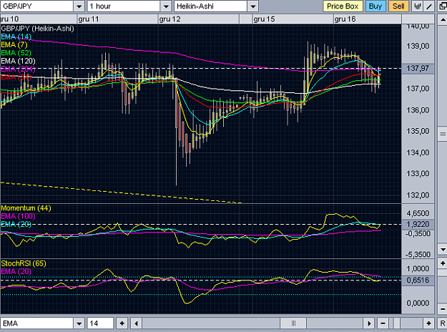Click the Price Box button
447x332 pixels.
click(343, 6)
